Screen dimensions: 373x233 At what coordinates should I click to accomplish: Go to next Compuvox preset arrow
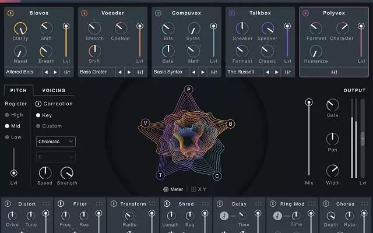click(202, 72)
